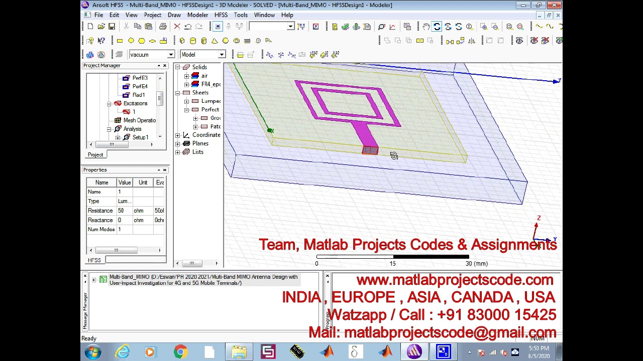This screenshot has width=643, height=361.
Task: Open the vacuum material dropdown
Action: [171, 55]
